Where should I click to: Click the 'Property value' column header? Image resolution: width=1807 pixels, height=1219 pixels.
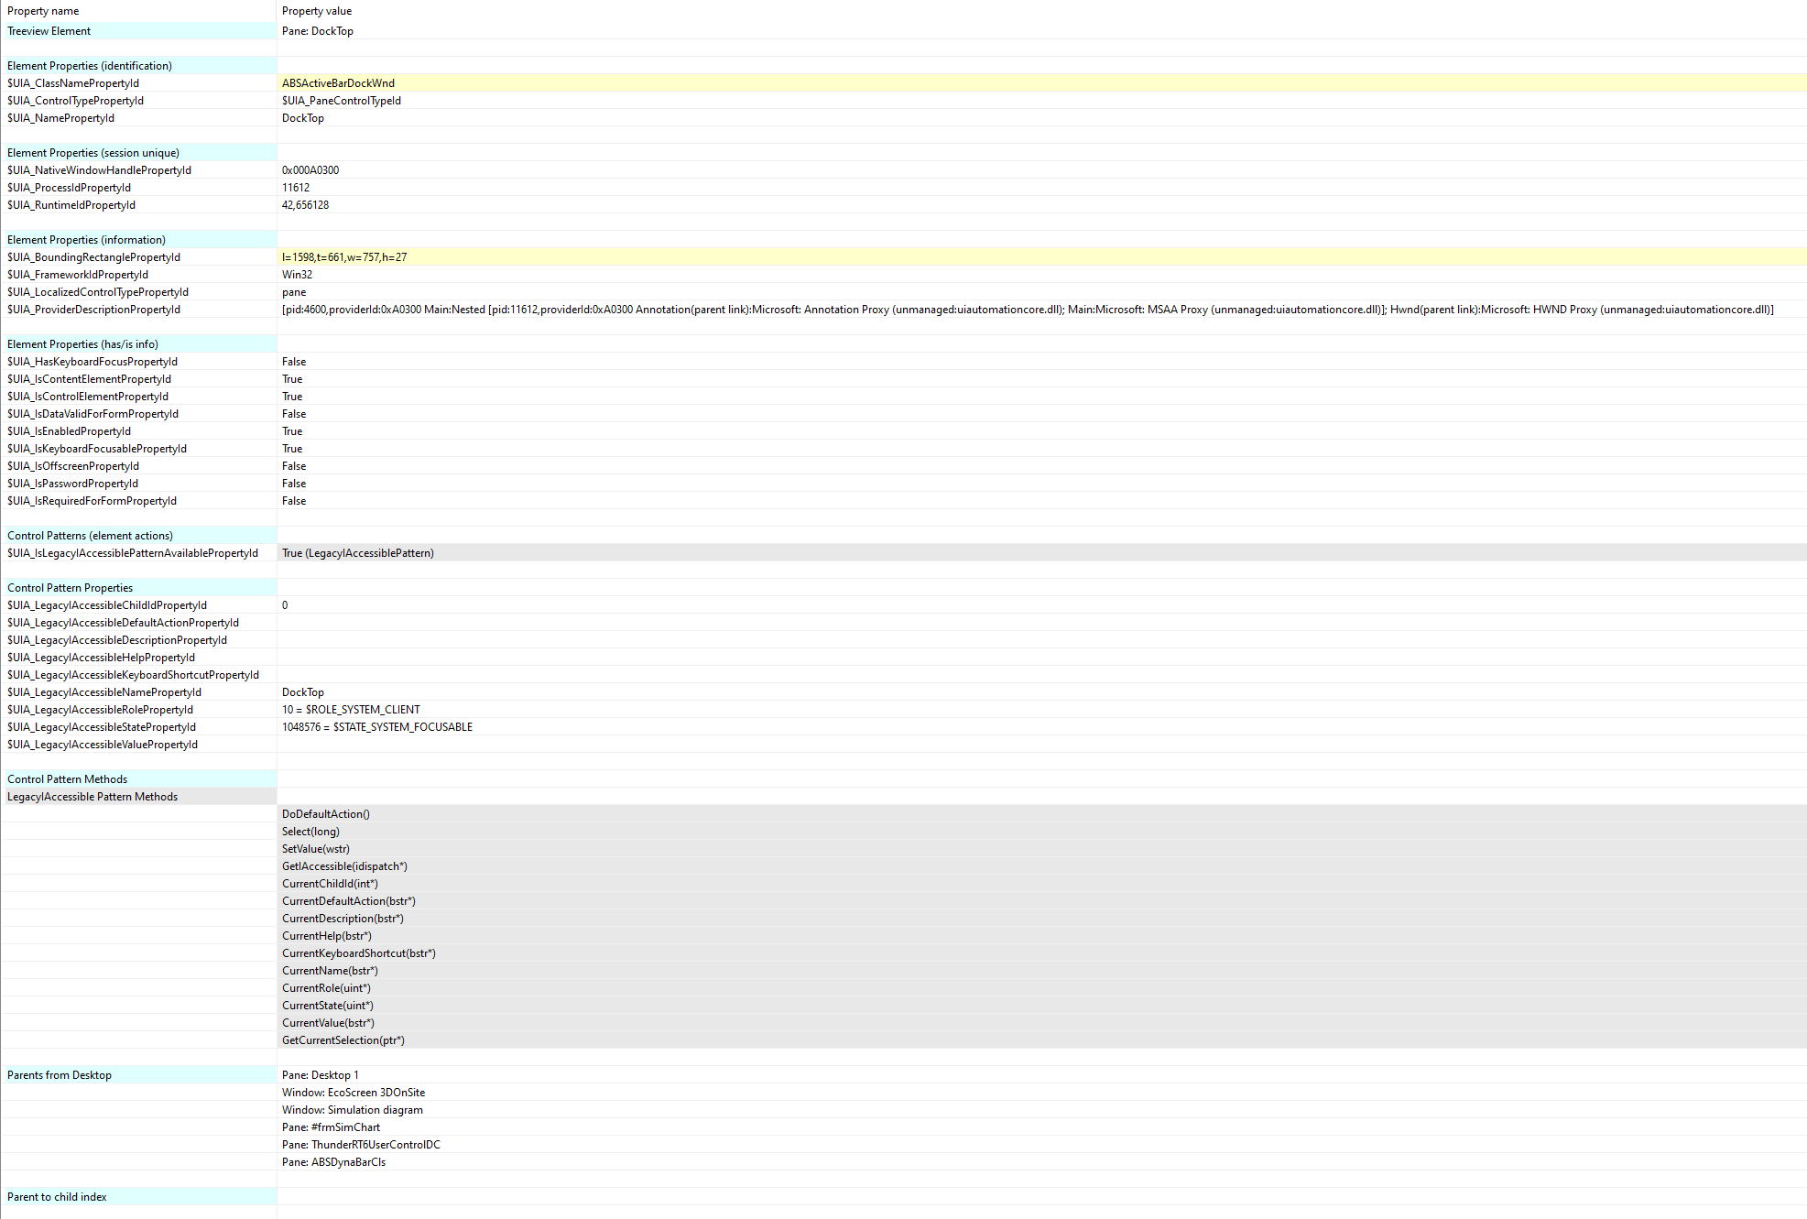pos(317,11)
